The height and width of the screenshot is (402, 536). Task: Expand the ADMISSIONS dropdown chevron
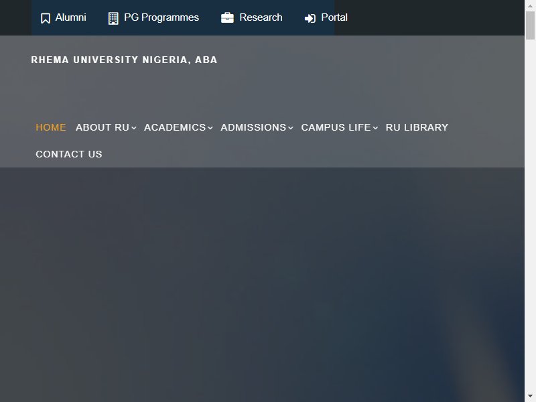291,128
